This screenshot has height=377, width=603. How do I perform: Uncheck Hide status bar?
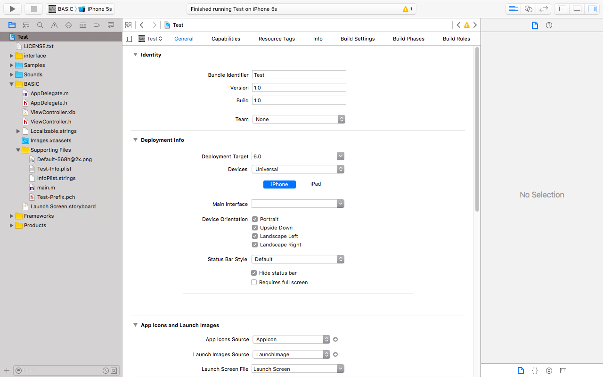coord(254,273)
